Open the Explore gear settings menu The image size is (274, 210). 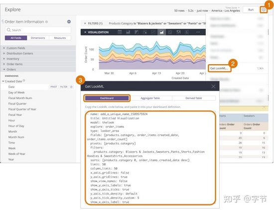click(x=264, y=10)
